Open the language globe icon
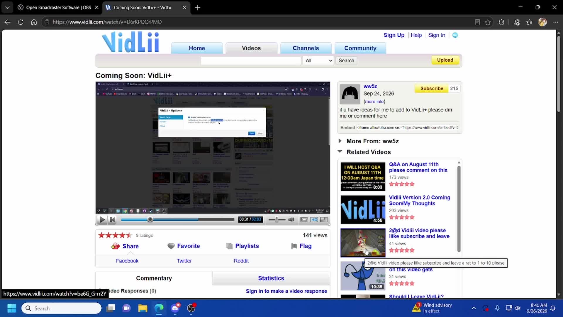563x317 pixels. click(x=455, y=35)
